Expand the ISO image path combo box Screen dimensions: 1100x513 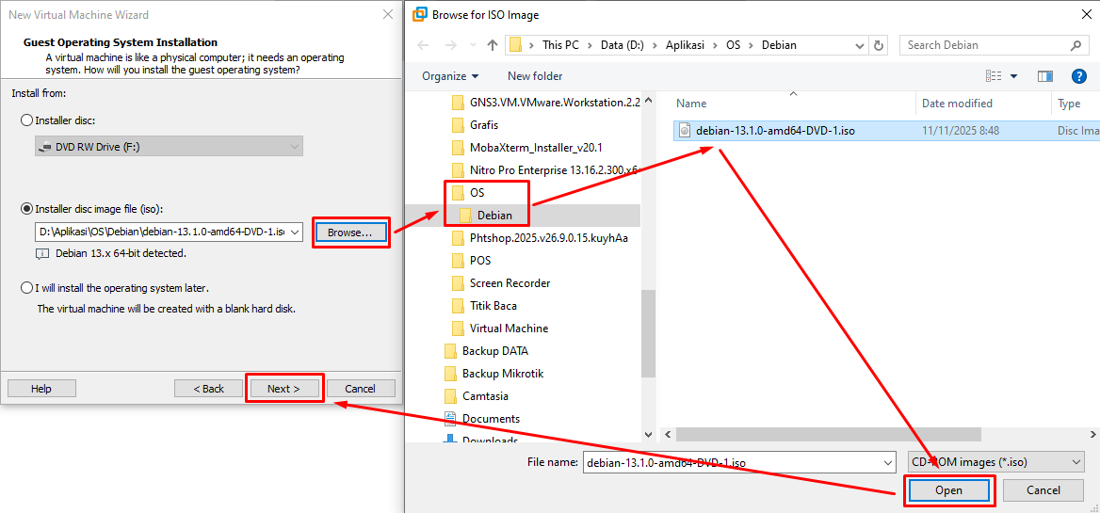(296, 232)
